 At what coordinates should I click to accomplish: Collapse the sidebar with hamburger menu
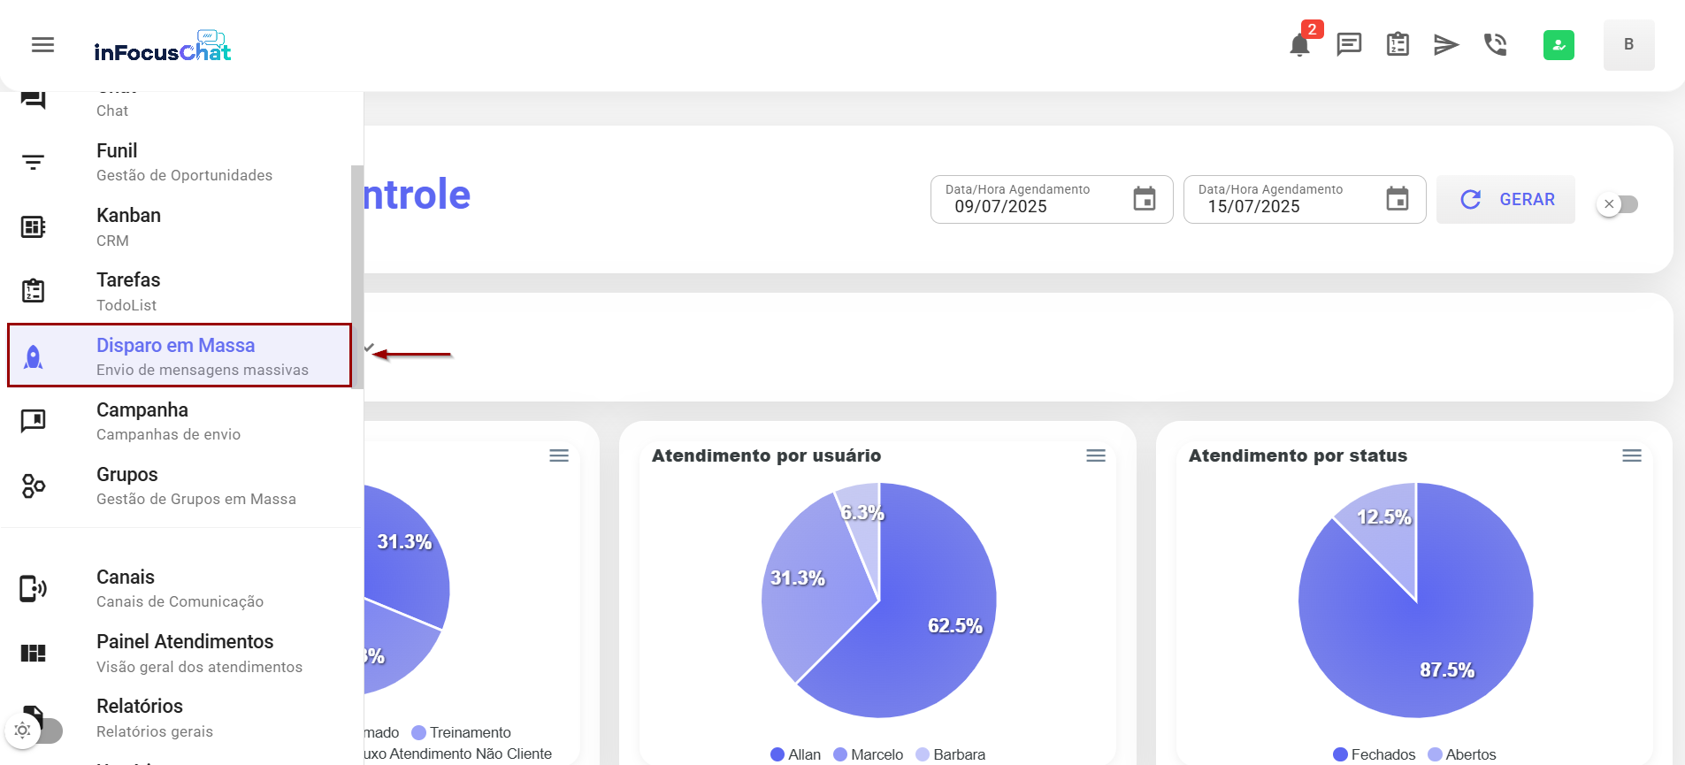(x=42, y=45)
